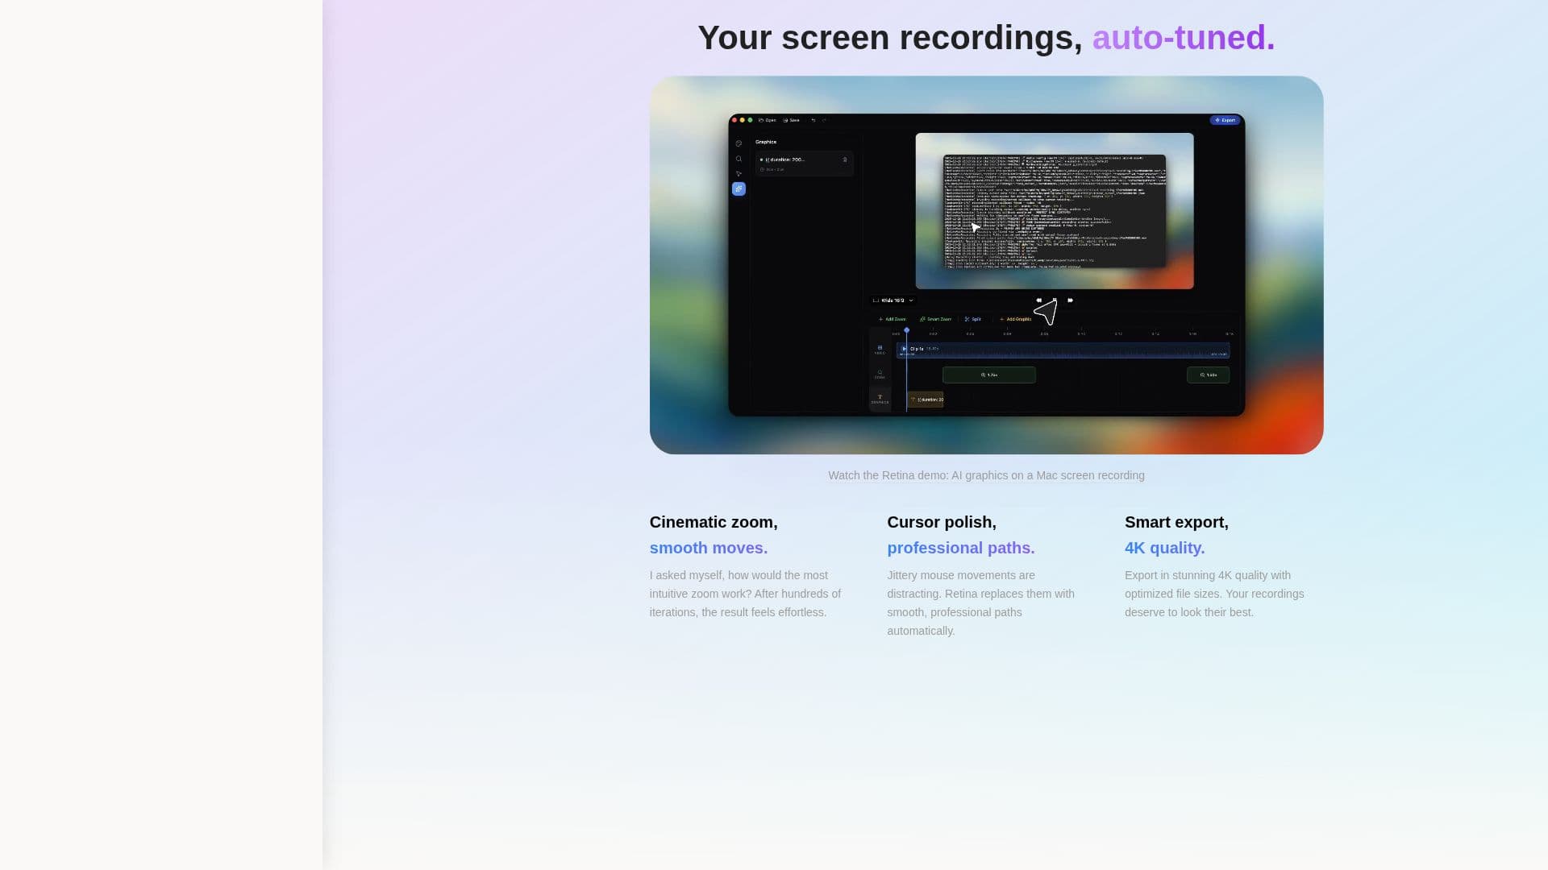Open the cursor settings sidebar icon

point(739,174)
